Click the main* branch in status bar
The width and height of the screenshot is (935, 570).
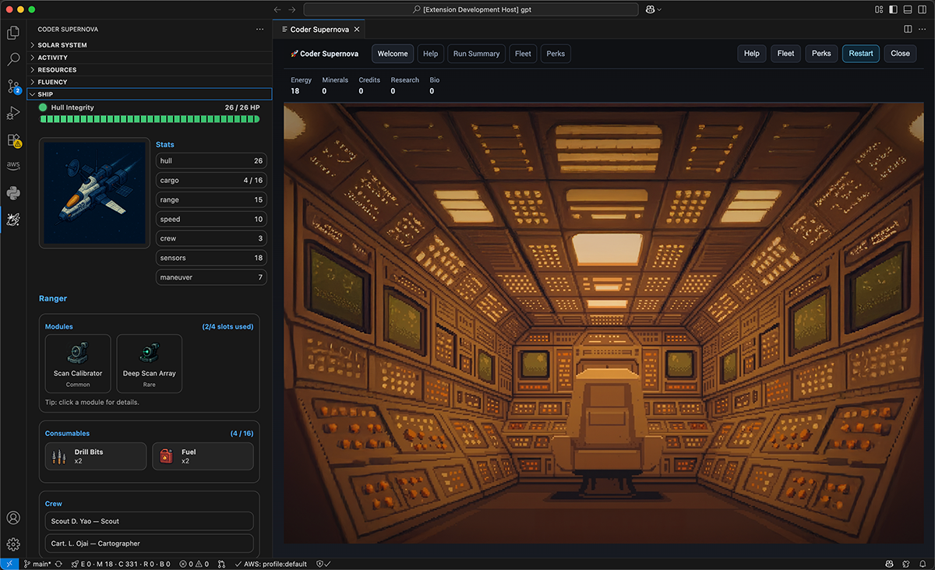coord(37,564)
